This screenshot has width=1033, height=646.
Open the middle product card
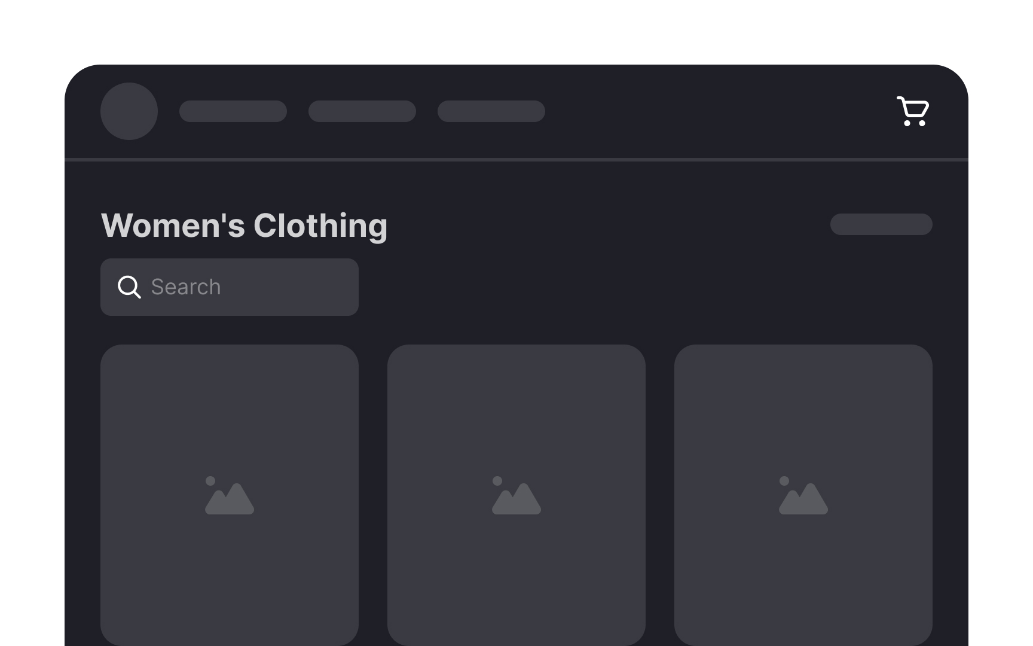pyautogui.click(x=516, y=495)
